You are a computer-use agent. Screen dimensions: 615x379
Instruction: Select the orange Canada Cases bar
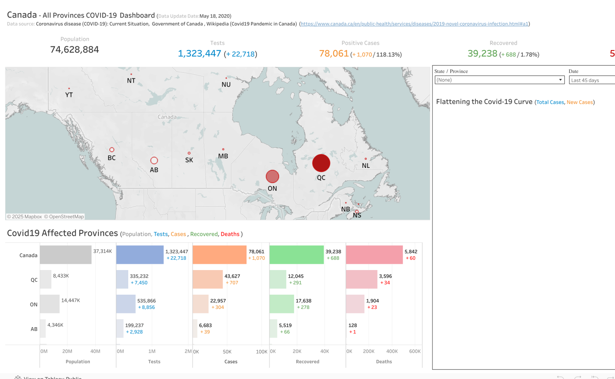point(219,255)
